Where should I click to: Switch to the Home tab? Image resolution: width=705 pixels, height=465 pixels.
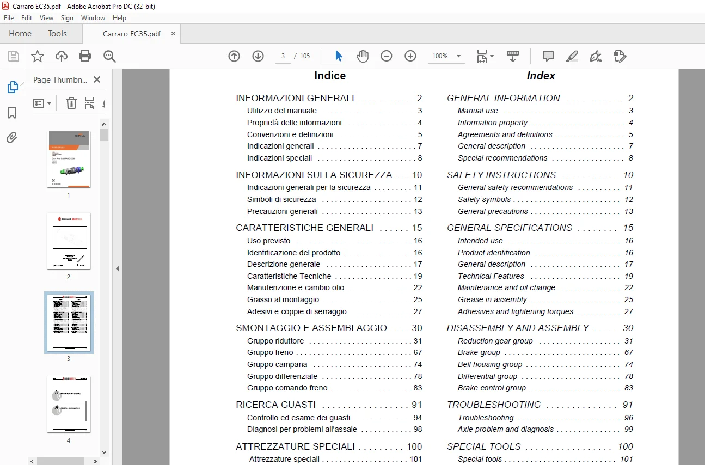pyautogui.click(x=20, y=34)
